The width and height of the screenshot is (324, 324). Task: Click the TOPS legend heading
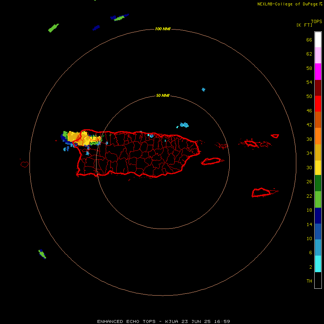pyautogui.click(x=316, y=21)
